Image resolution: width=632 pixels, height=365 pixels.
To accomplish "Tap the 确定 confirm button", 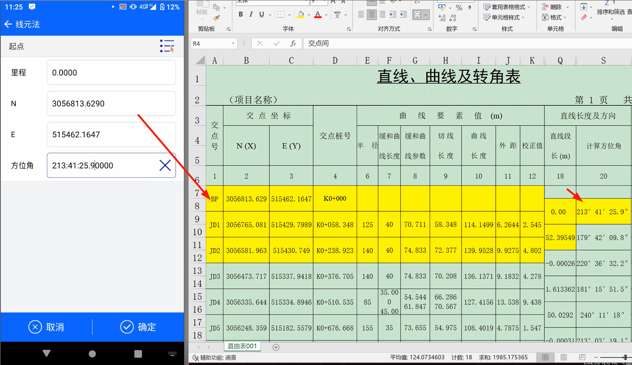I will (138, 327).
